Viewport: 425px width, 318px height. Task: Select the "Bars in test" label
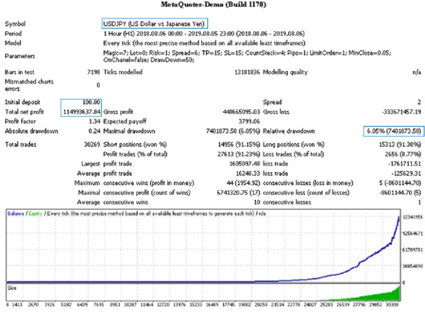point(20,72)
